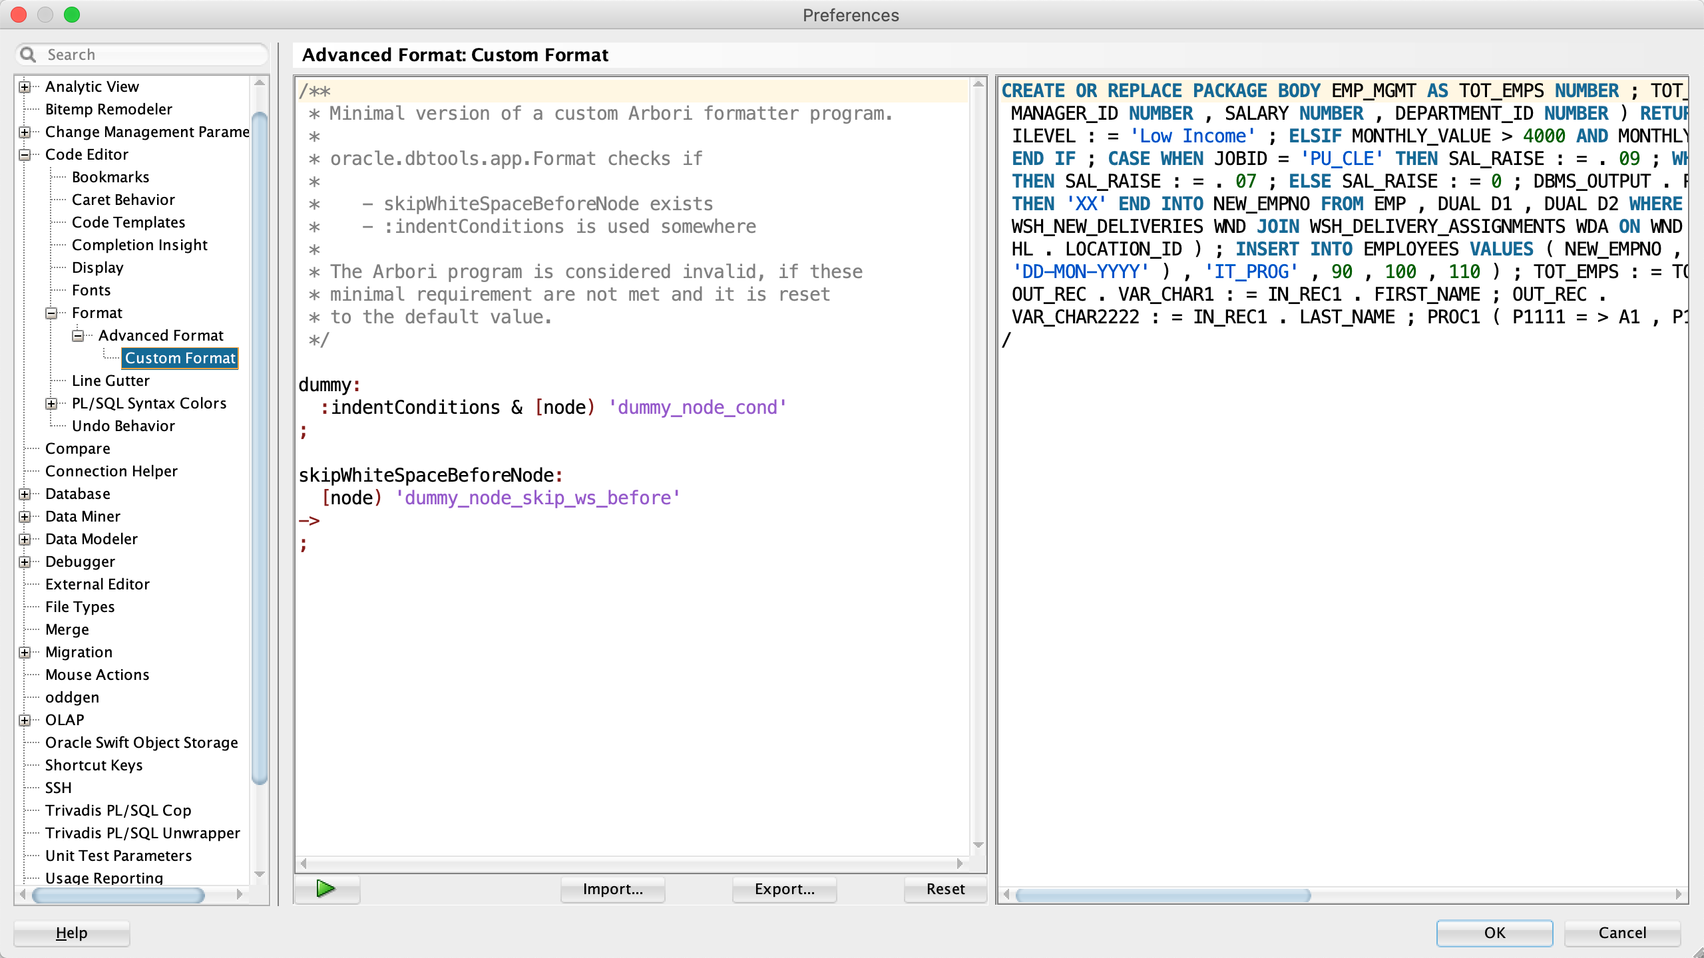Open the Shortcut Keys preferences

point(94,765)
